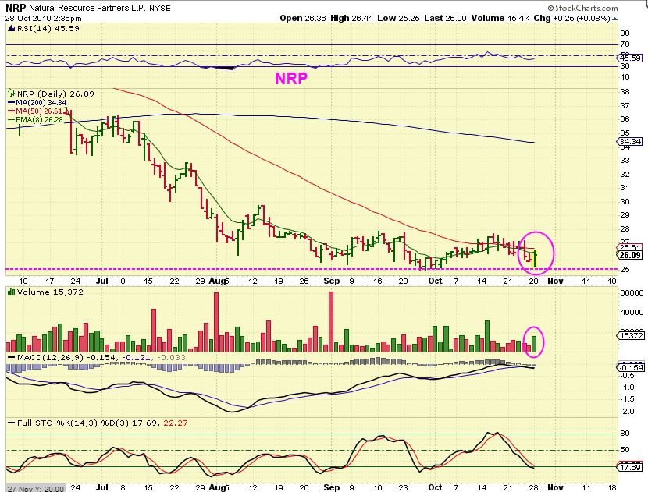Viewport: 648px width, 492px height.
Task: Click the pink NRP annotation text
Action: coord(291,78)
